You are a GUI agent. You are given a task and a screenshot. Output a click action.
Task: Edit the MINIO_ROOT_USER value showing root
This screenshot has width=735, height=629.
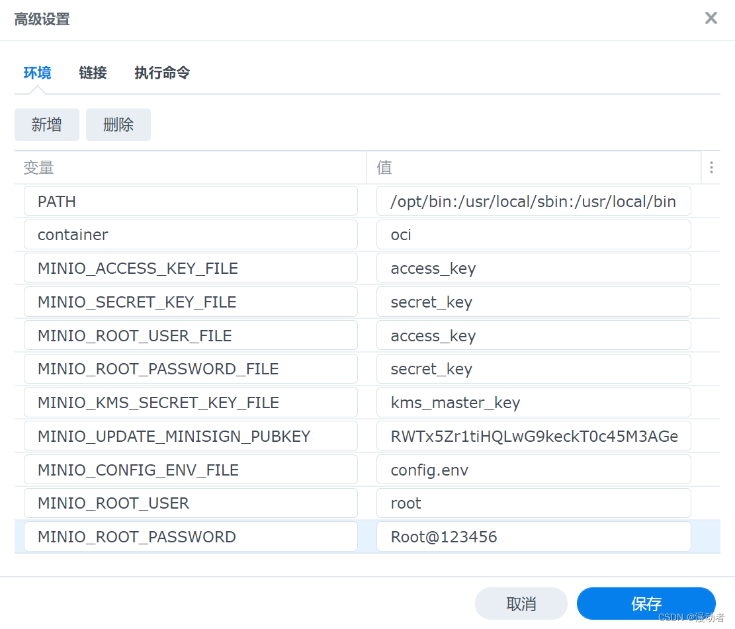pos(533,503)
